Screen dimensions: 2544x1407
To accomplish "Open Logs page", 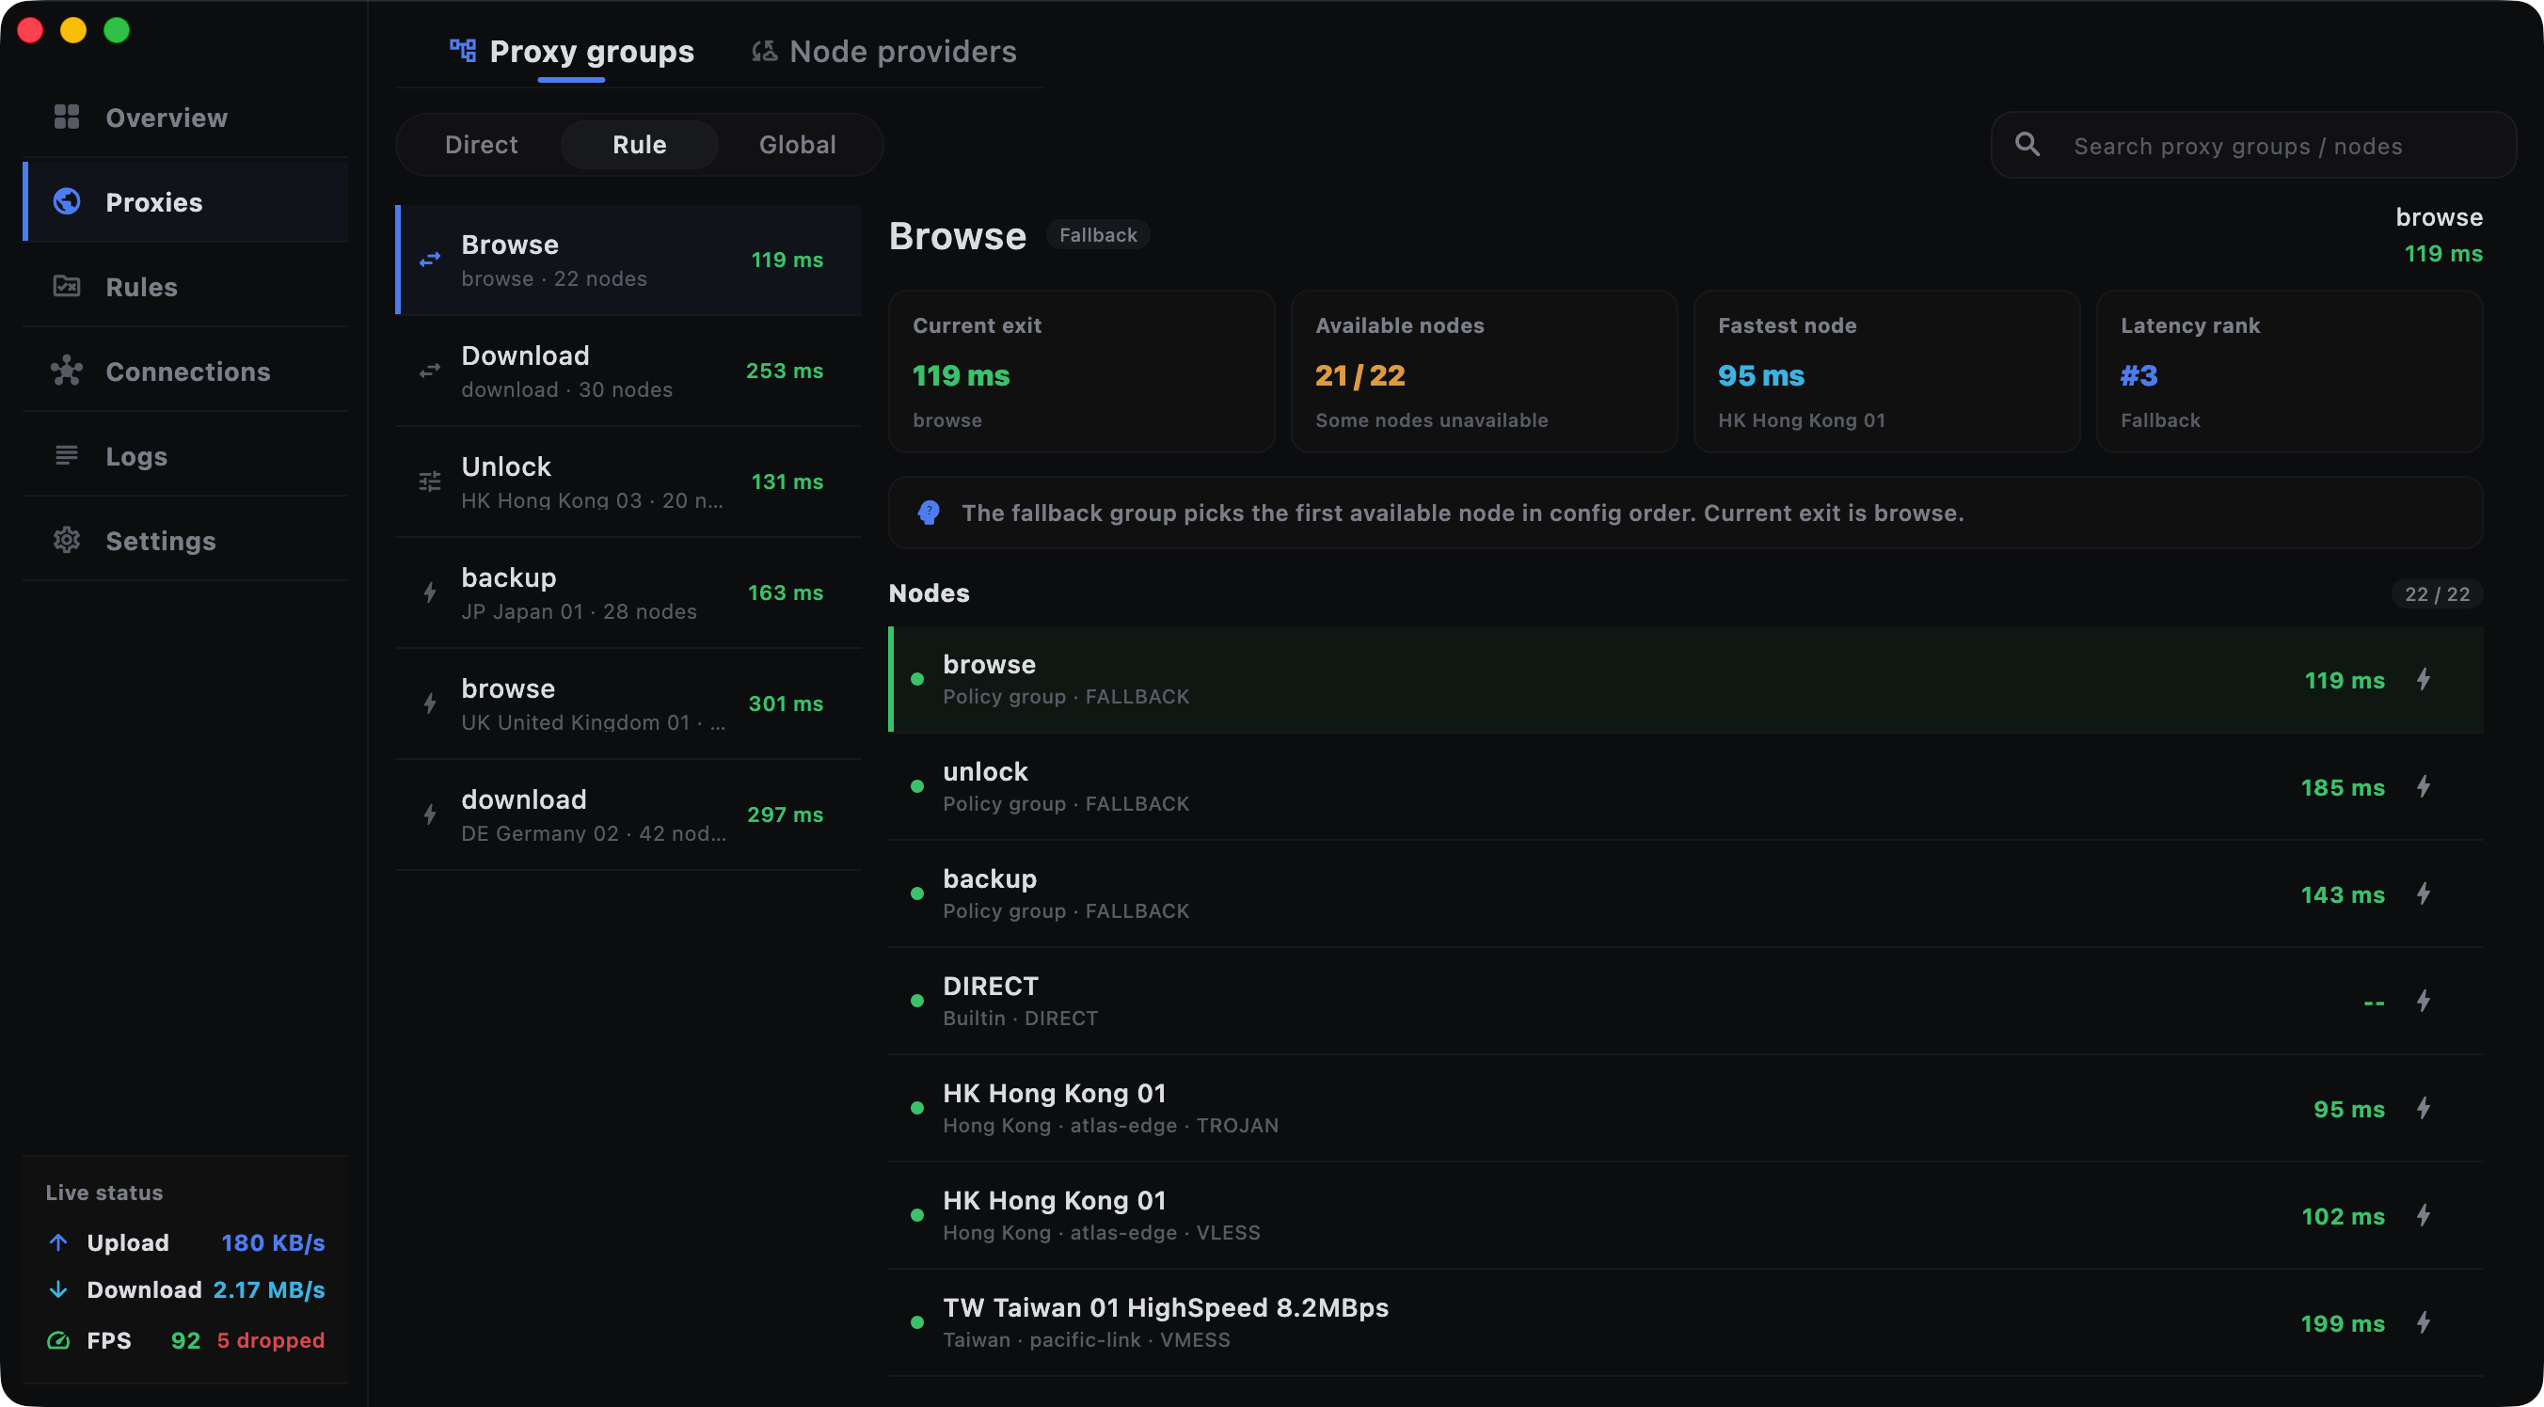I will 184,455.
